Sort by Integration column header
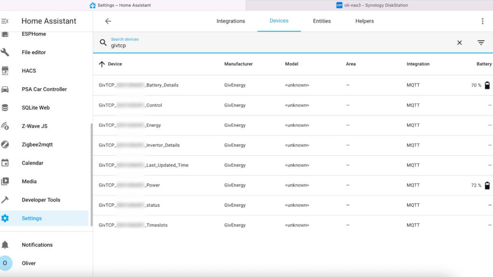493x277 pixels. pos(418,64)
